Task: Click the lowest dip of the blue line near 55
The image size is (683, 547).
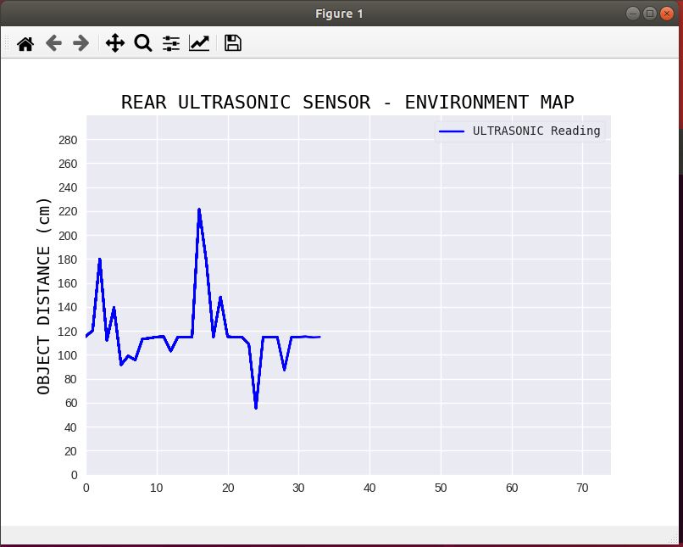Action: point(256,407)
